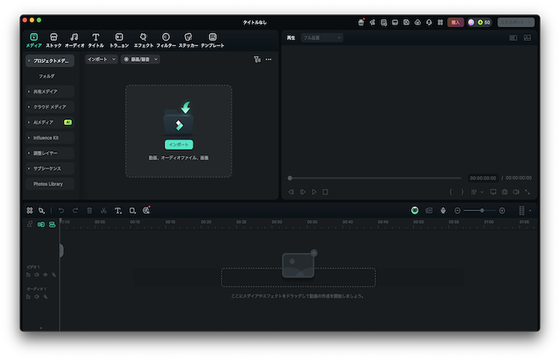
Task: Click the current timecode 00:00:00:00 field
Action: pos(483,178)
